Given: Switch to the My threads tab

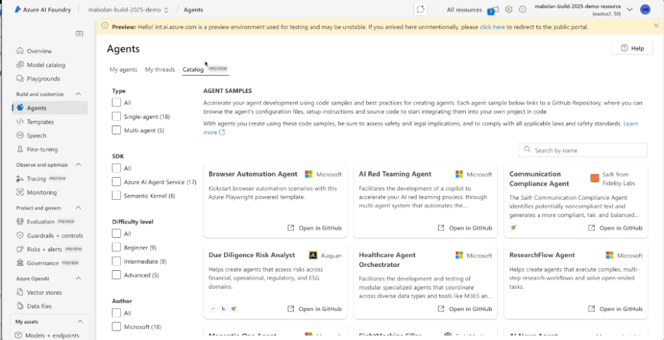Looking at the screenshot, I should [160, 70].
